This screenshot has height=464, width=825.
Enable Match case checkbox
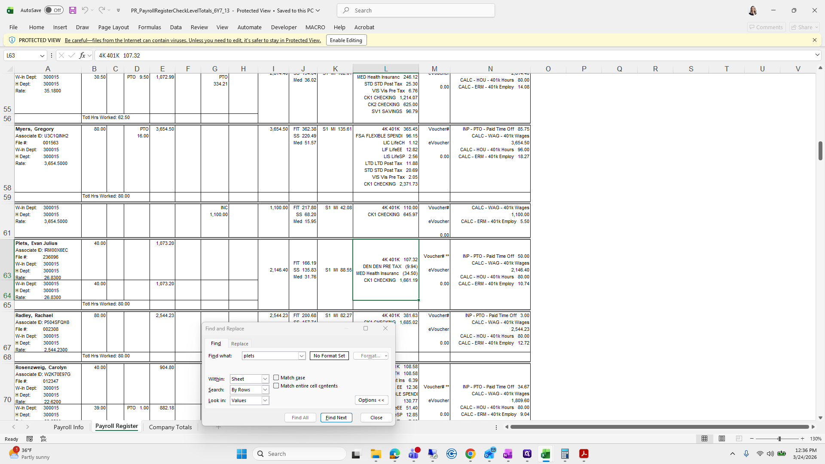click(x=276, y=378)
